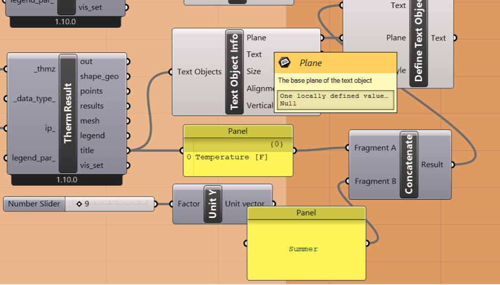500x285 pixels.
Task: Click the results output of ThermResult
Action: click(x=92, y=106)
